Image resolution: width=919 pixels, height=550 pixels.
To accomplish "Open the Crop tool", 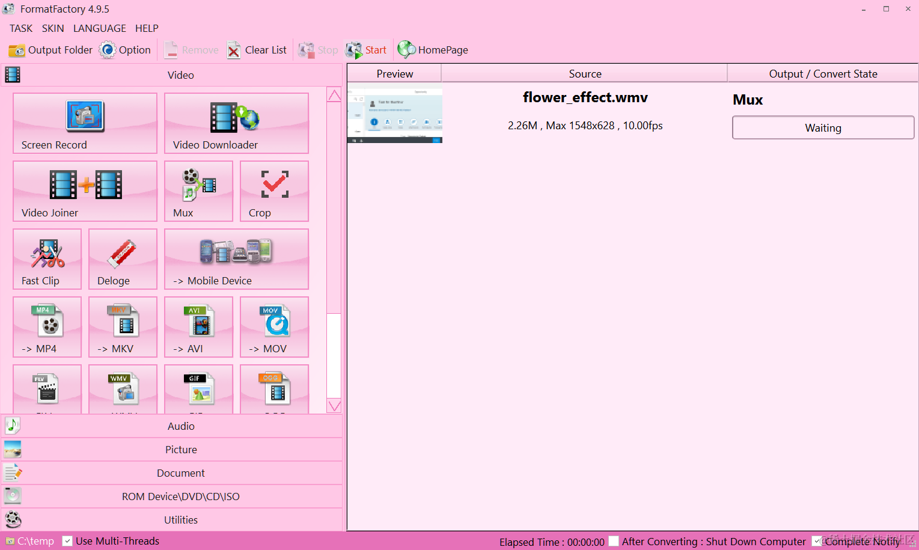I will [274, 191].
